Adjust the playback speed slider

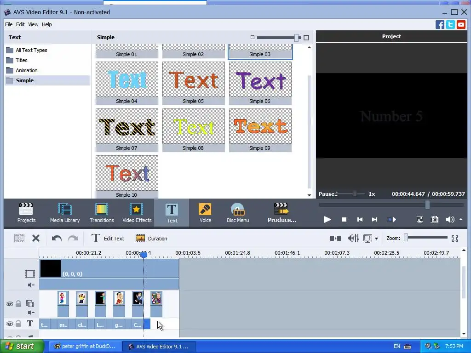coord(355,194)
